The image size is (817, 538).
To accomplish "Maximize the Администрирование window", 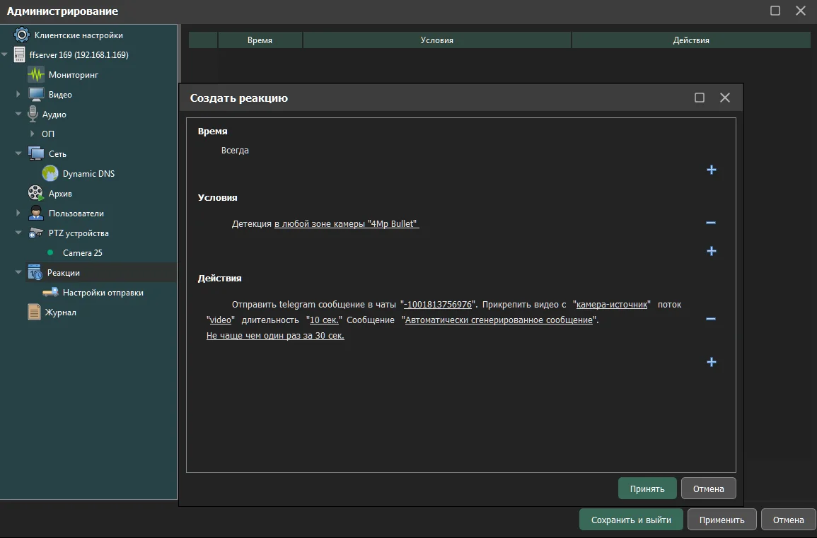I will pyautogui.click(x=775, y=11).
